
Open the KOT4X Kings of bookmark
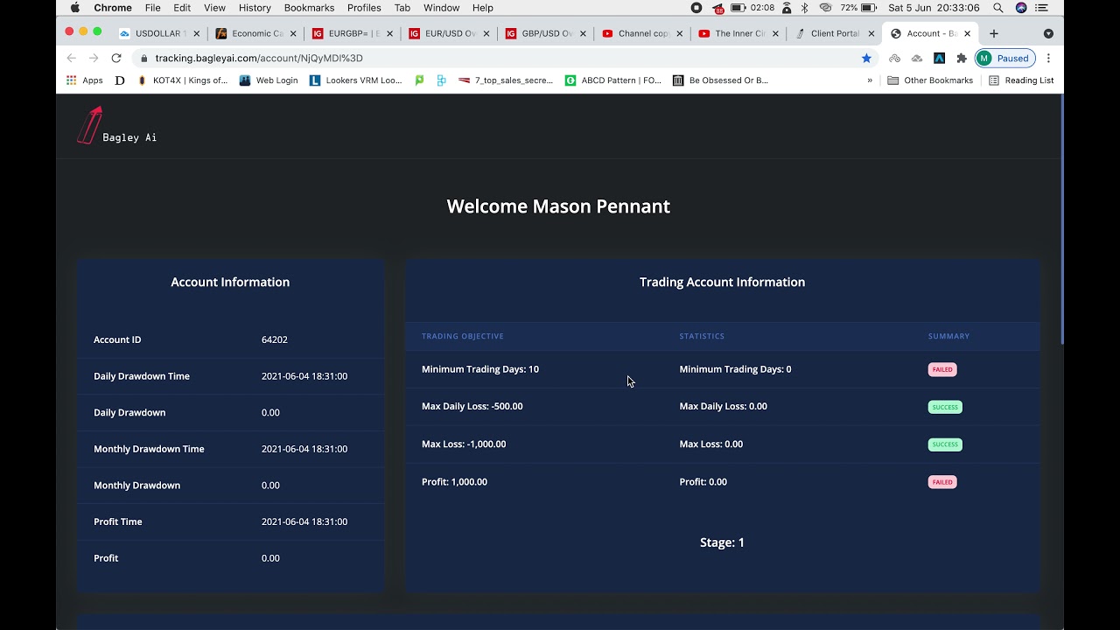[x=182, y=80]
